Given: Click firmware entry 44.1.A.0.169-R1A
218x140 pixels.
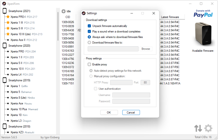Looking at the screenshot, I should (170, 83).
